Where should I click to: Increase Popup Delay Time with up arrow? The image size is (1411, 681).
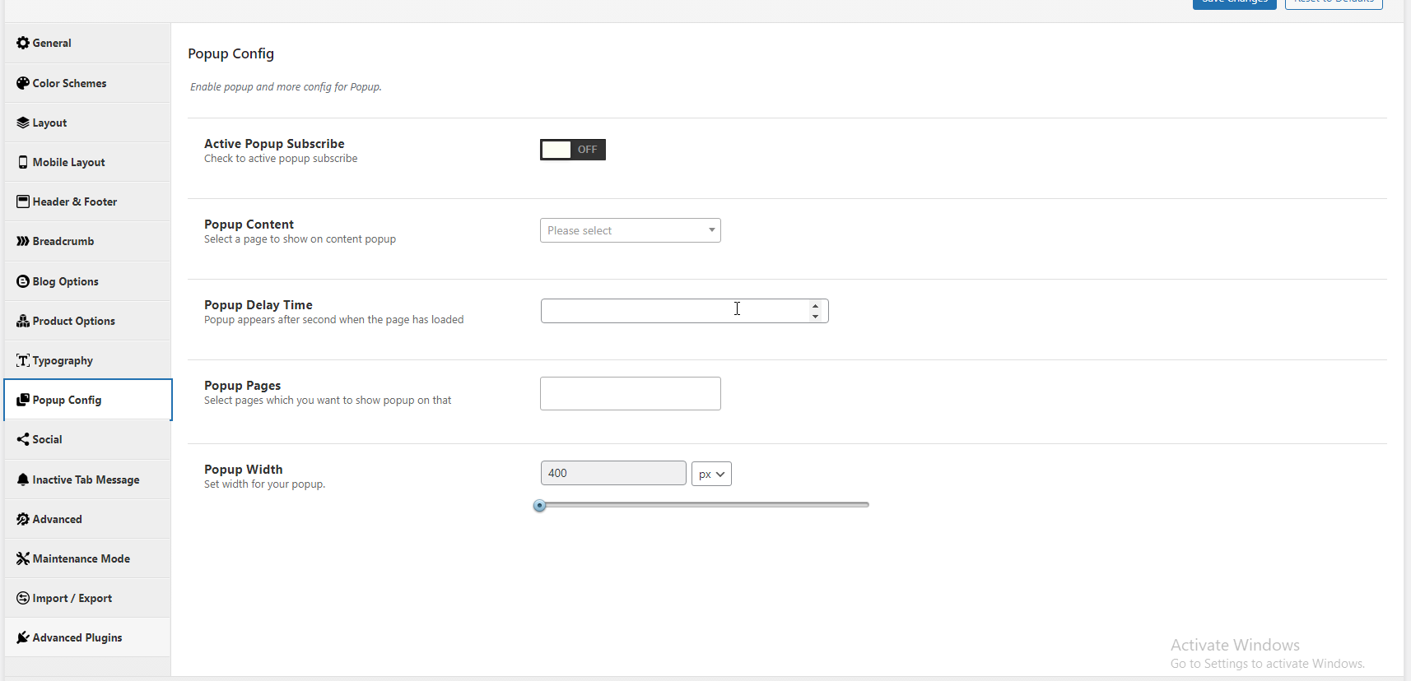click(x=815, y=305)
